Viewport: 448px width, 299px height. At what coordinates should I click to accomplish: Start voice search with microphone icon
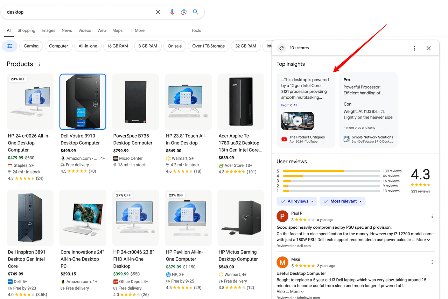pyautogui.click(x=172, y=12)
